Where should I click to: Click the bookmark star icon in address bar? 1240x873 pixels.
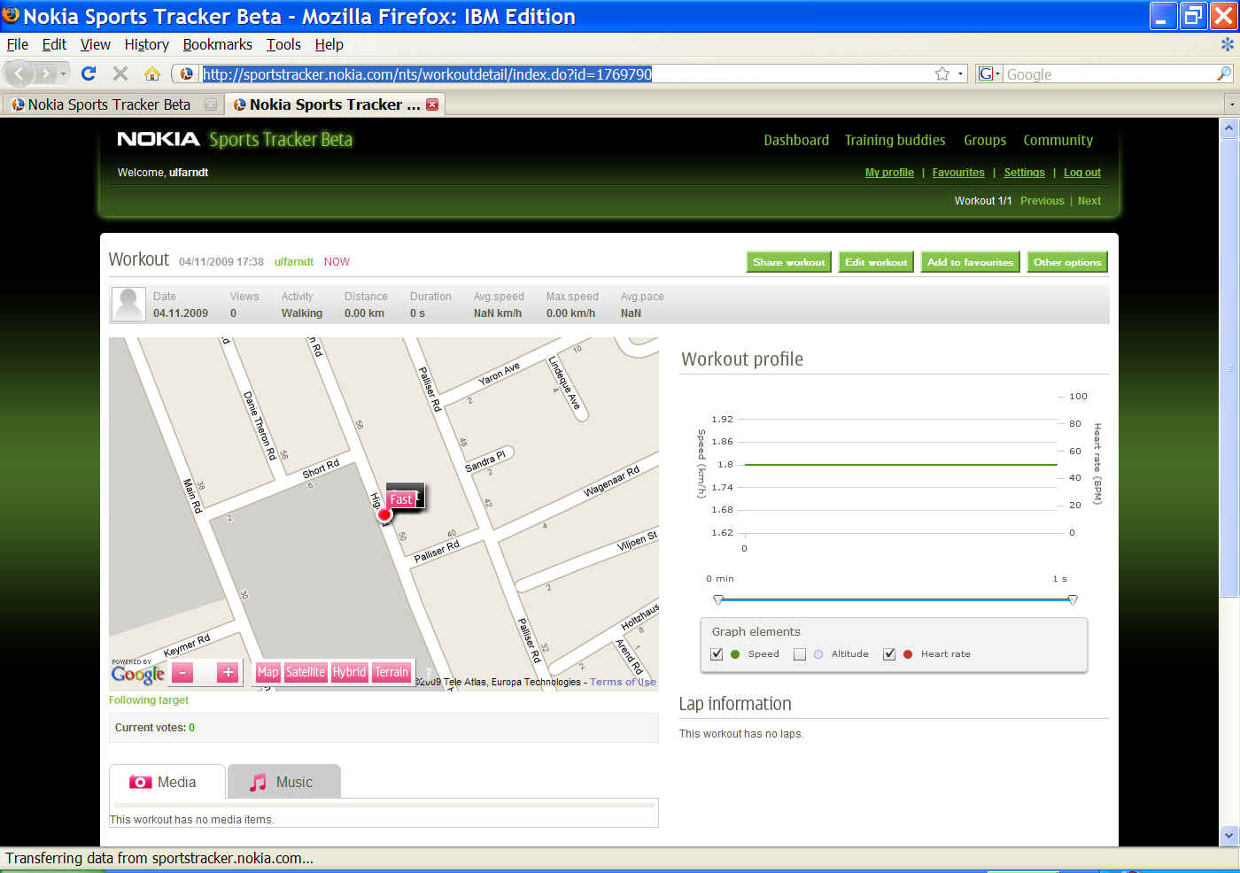point(942,74)
